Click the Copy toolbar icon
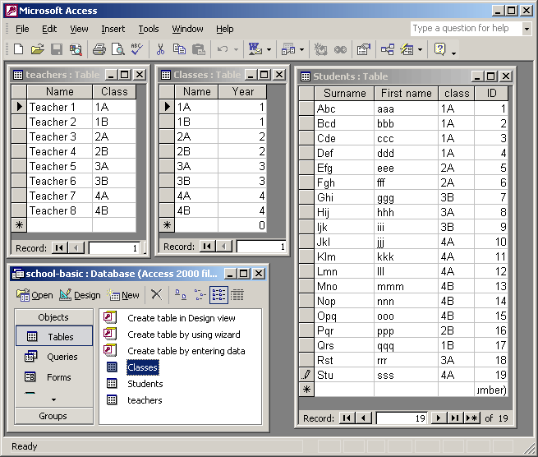Viewport: 538px width, 457px height. pyautogui.click(x=179, y=49)
